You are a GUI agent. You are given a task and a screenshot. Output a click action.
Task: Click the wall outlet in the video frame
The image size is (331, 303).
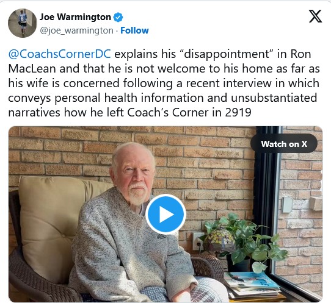[198, 241]
